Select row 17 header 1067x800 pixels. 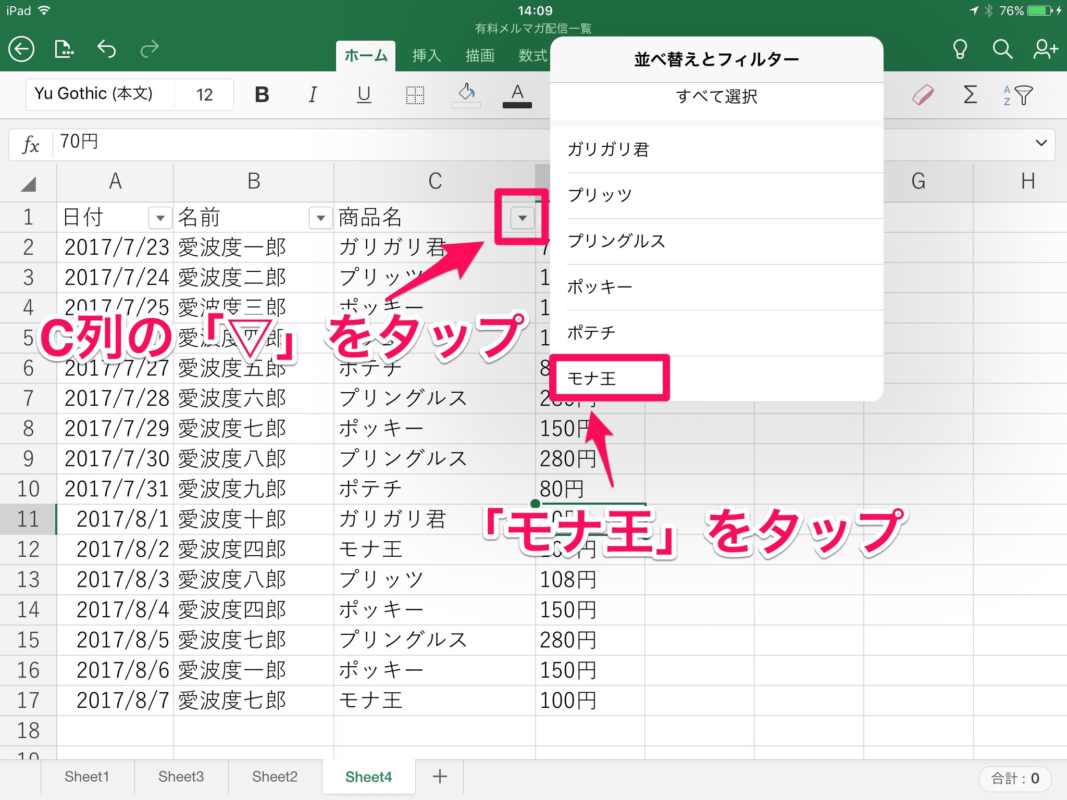pos(28,701)
